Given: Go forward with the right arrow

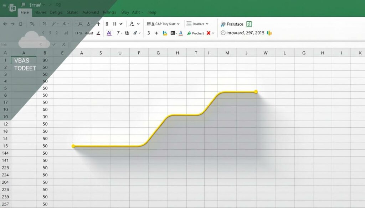Looking at the screenshot, I should tap(12, 24).
